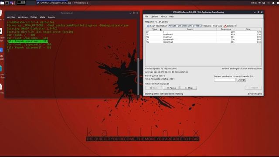Focus Terminal nro. 1 taskbar entry
This screenshot has width=279, height=157.
78,3
